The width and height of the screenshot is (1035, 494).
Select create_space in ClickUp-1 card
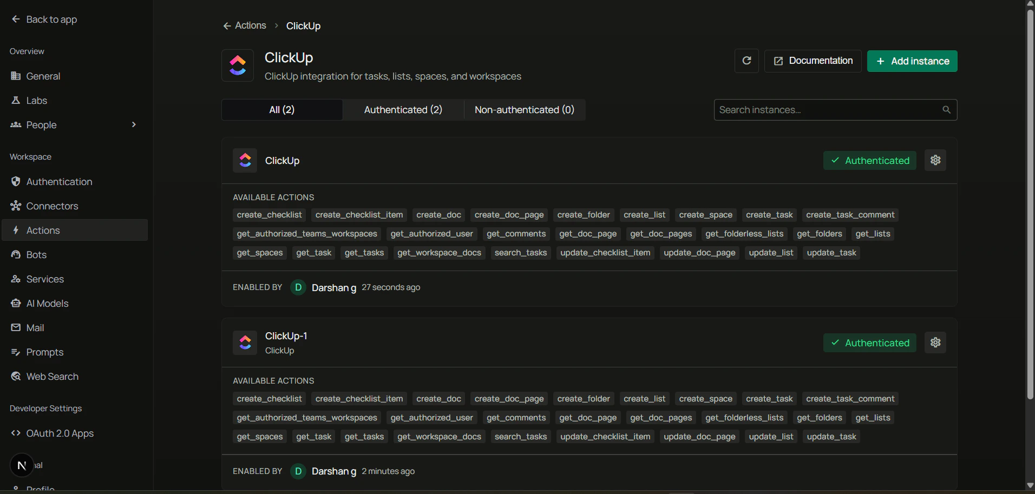(705, 399)
